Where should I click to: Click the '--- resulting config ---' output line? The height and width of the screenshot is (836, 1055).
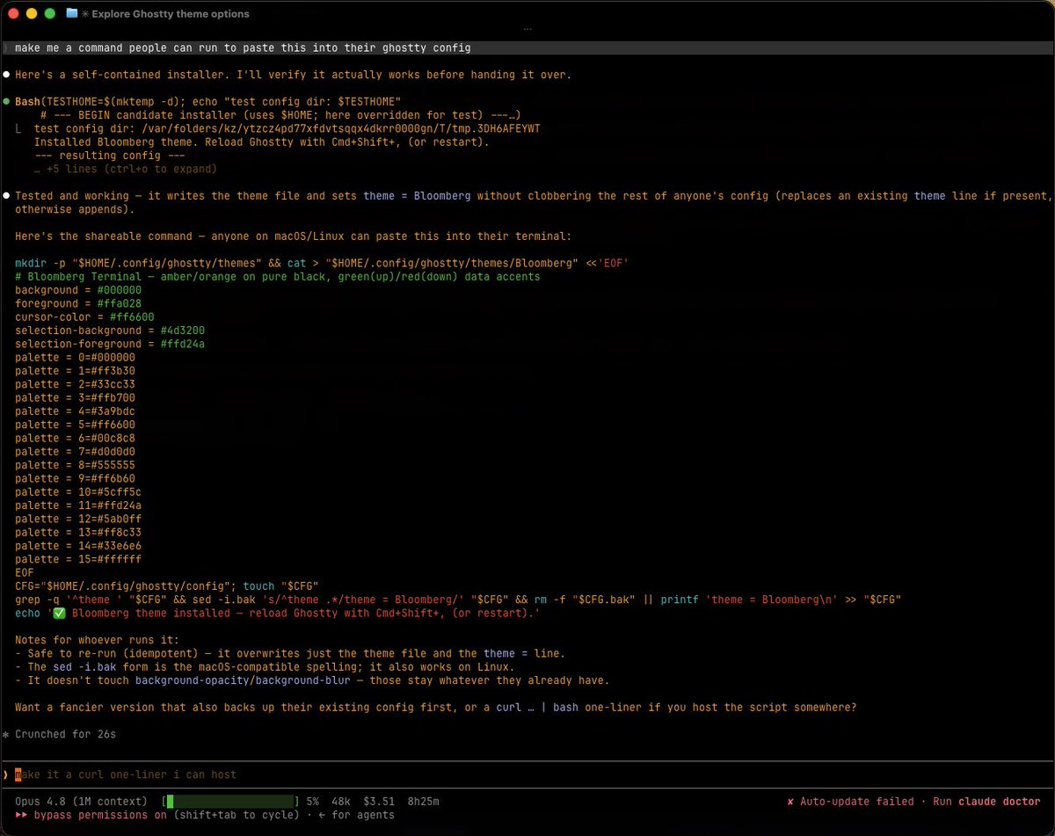tap(110, 156)
